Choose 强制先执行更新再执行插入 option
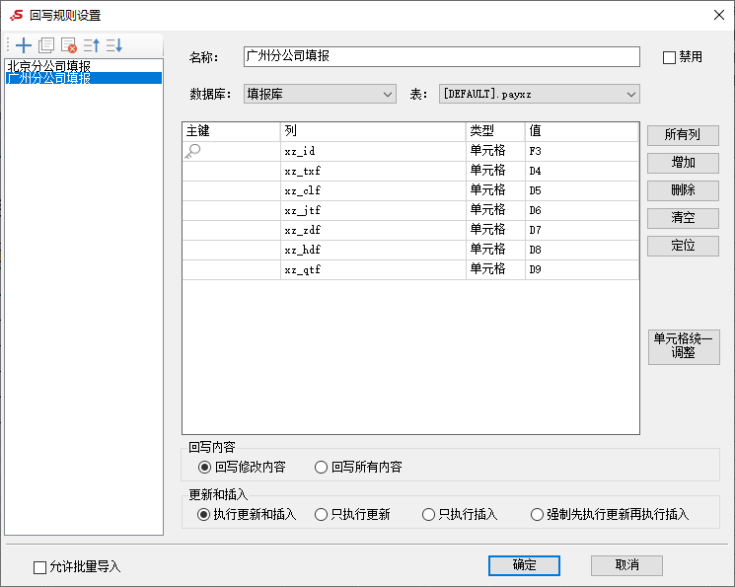 click(537, 515)
